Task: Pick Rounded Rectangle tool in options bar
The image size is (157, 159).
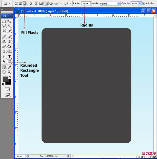Action: click(46, 4)
